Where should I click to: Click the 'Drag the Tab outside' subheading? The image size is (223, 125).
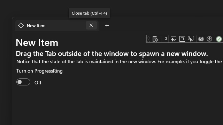tap(112, 54)
